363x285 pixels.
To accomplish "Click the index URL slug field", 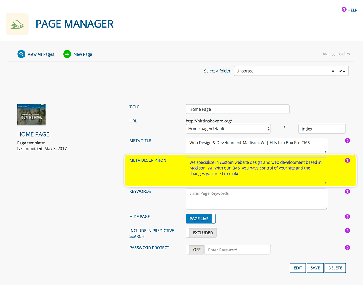I will (x=322, y=129).
